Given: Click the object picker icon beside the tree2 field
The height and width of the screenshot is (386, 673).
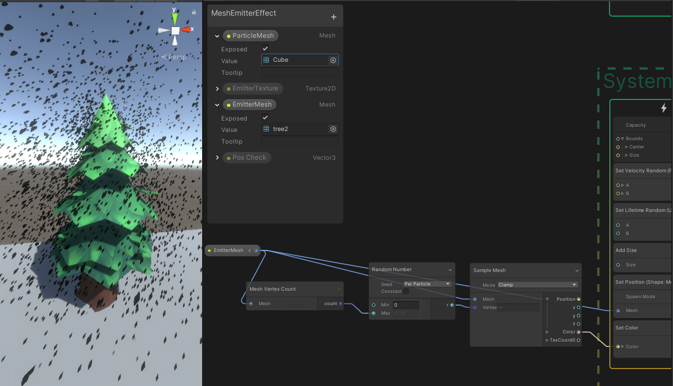Looking at the screenshot, I should [333, 129].
